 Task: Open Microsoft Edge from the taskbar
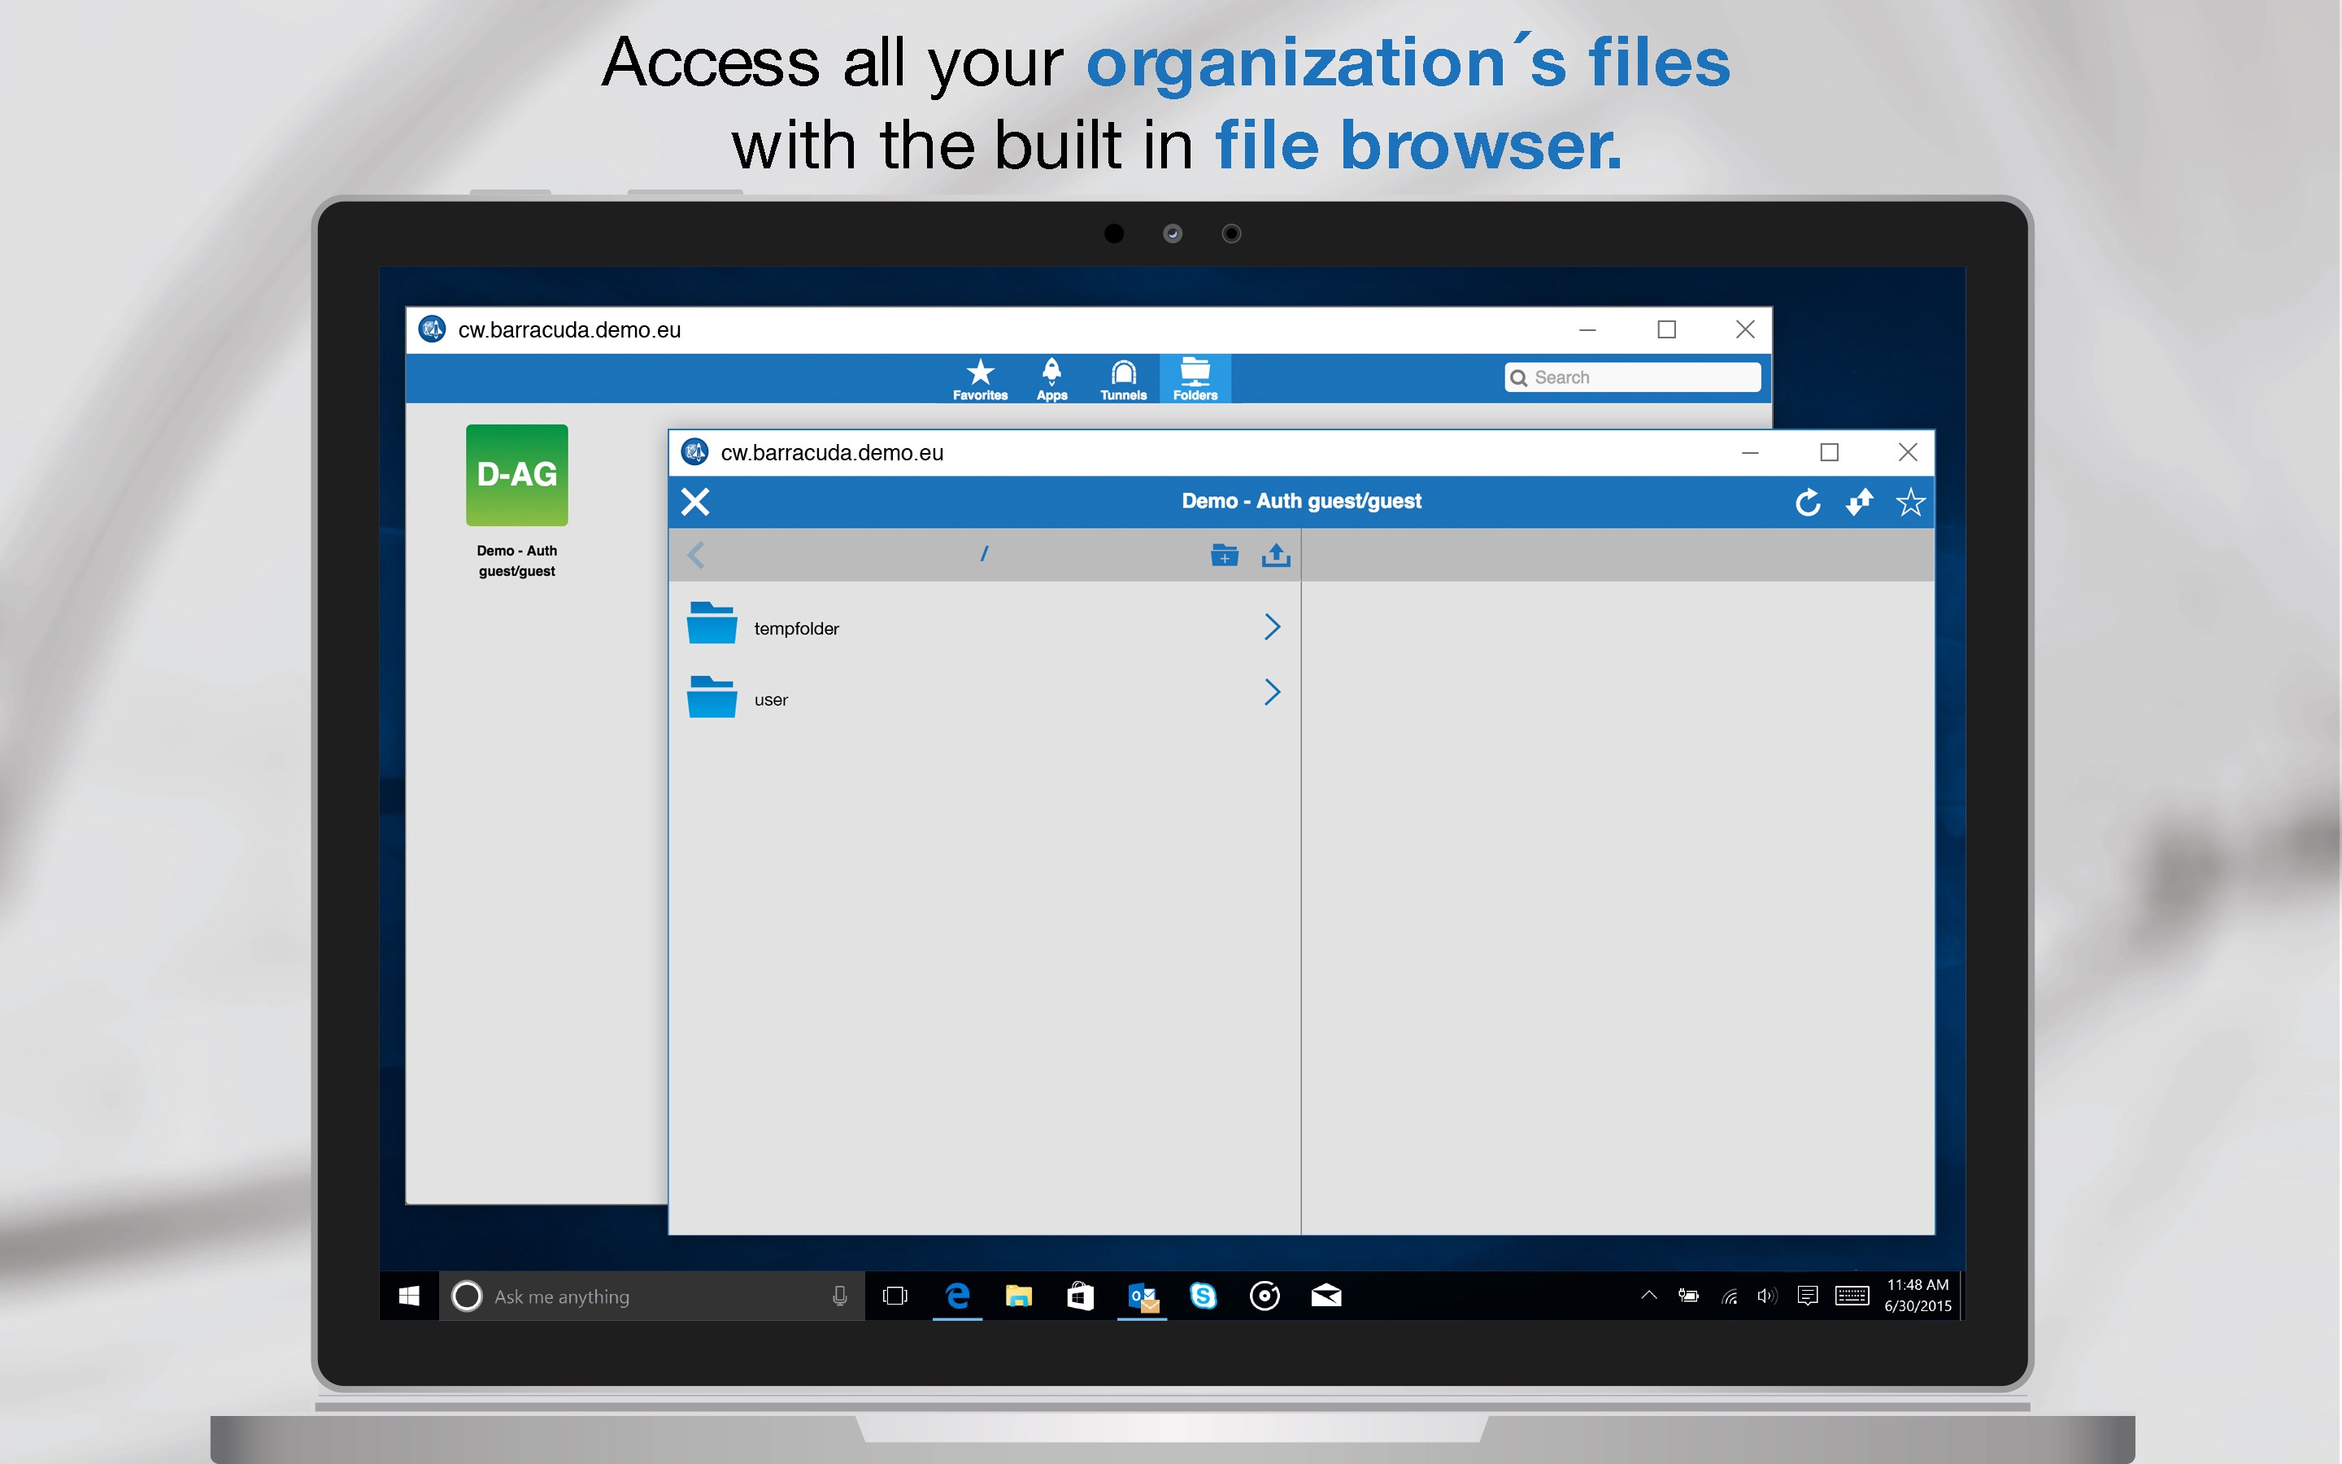(x=957, y=1296)
